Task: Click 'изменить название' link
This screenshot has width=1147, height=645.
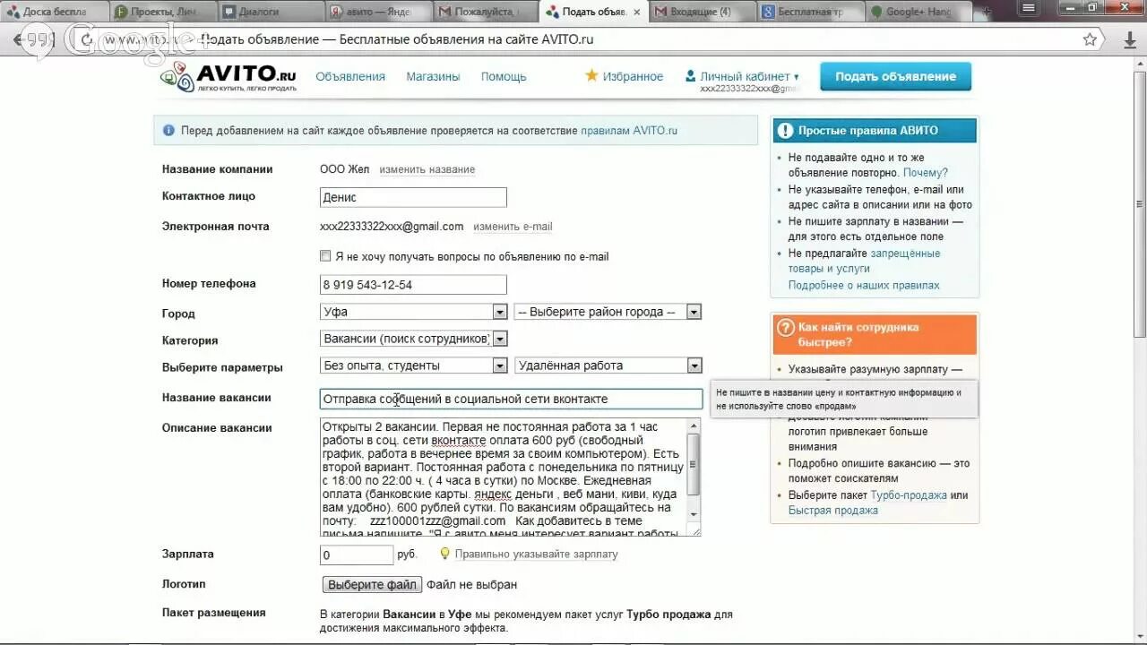Action: pos(427,169)
